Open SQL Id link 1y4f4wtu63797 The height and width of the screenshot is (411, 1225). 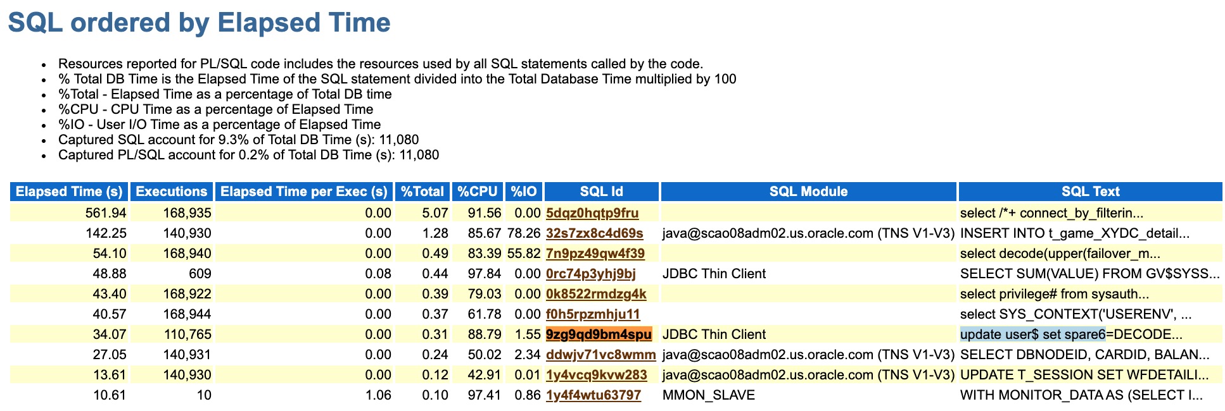click(x=593, y=395)
